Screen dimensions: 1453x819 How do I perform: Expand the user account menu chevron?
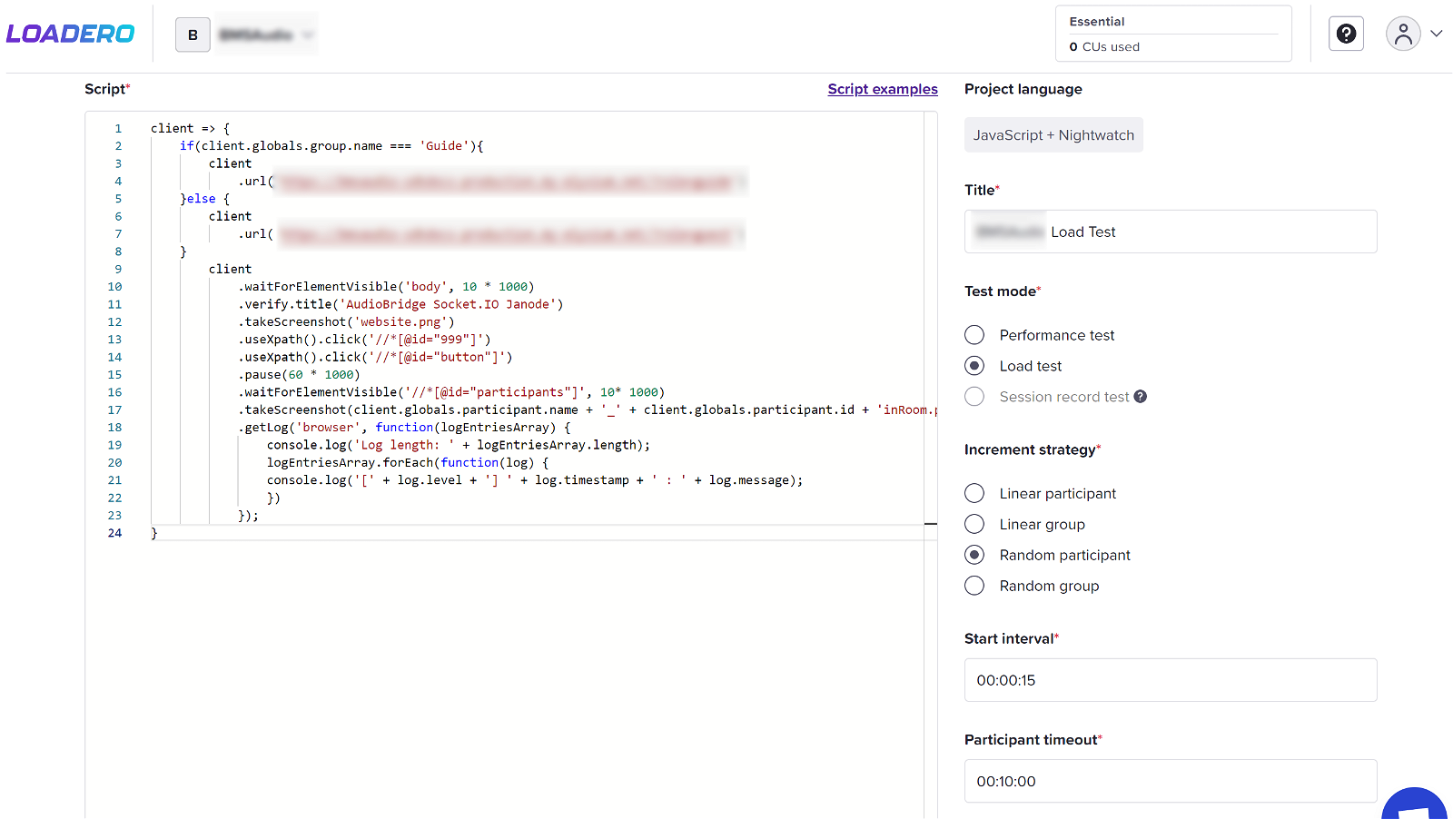[1437, 35]
